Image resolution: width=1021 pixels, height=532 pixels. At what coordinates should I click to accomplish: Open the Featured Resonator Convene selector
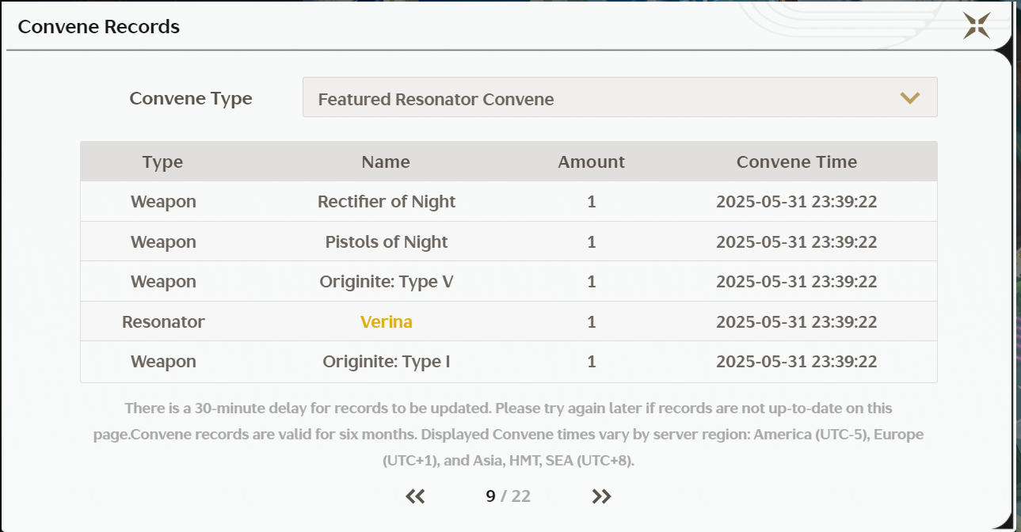coord(619,98)
